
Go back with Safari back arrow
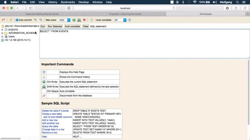[x=18, y=8]
